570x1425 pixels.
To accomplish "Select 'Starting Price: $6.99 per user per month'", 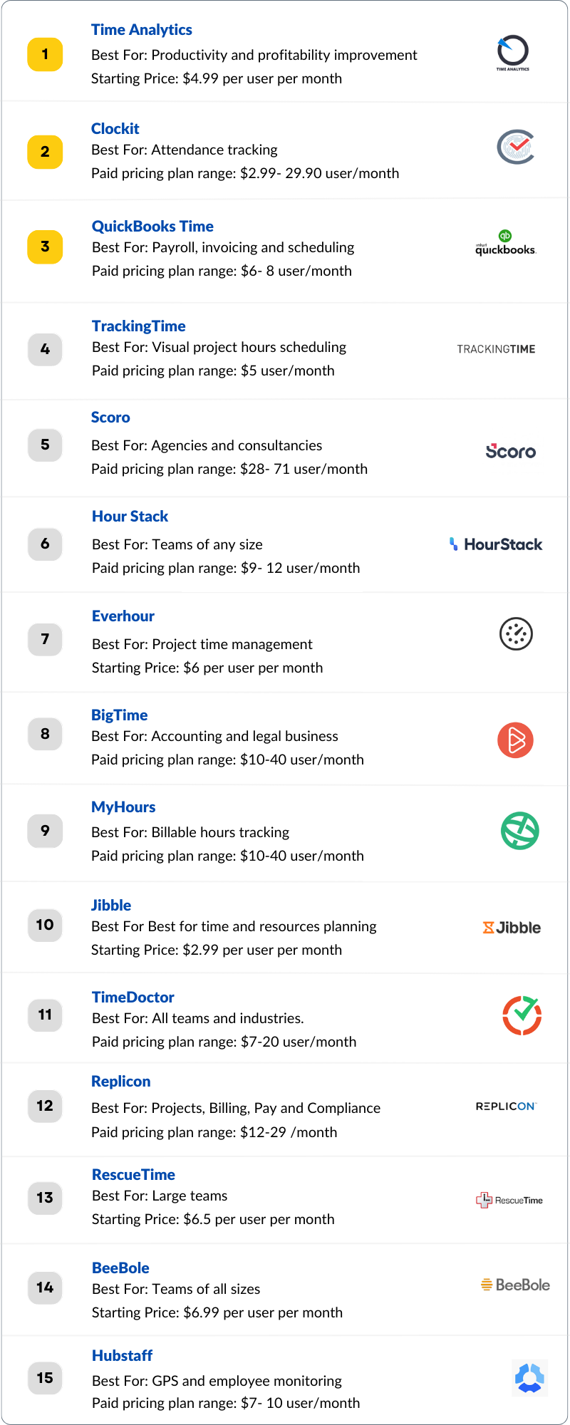I will pos(217,1313).
